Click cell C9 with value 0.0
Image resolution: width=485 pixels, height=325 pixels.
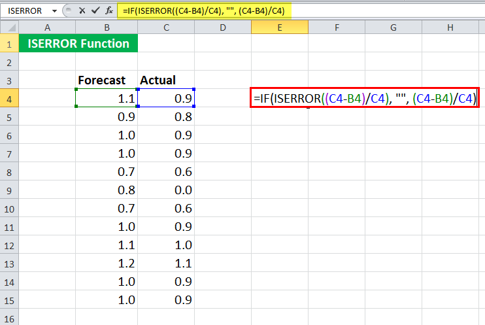click(x=166, y=190)
